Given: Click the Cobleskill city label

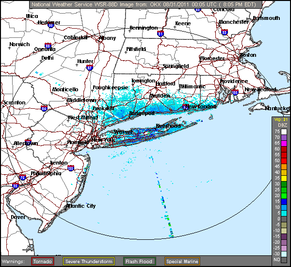Looking at the screenshot, I should coord(76,37).
